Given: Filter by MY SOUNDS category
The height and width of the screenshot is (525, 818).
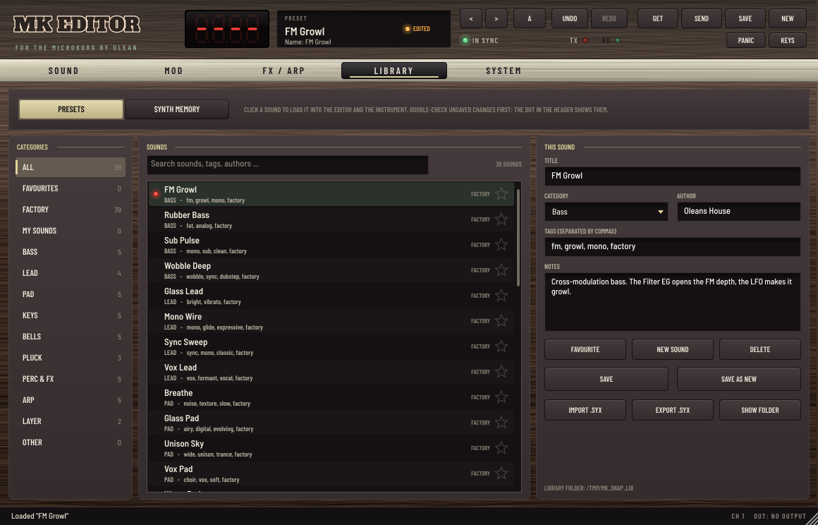Looking at the screenshot, I should point(71,231).
